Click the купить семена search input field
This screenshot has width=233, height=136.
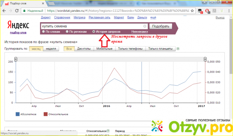click(x=92, y=26)
